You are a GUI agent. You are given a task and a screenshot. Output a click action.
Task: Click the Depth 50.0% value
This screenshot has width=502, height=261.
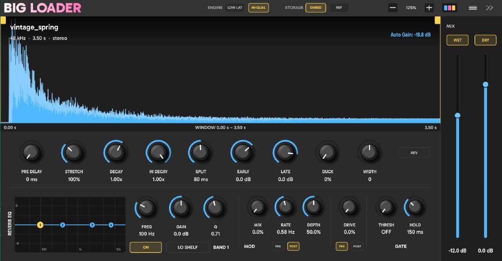pyautogui.click(x=314, y=232)
